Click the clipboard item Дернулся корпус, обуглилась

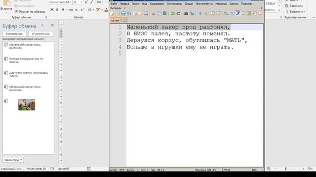[x=29, y=74]
